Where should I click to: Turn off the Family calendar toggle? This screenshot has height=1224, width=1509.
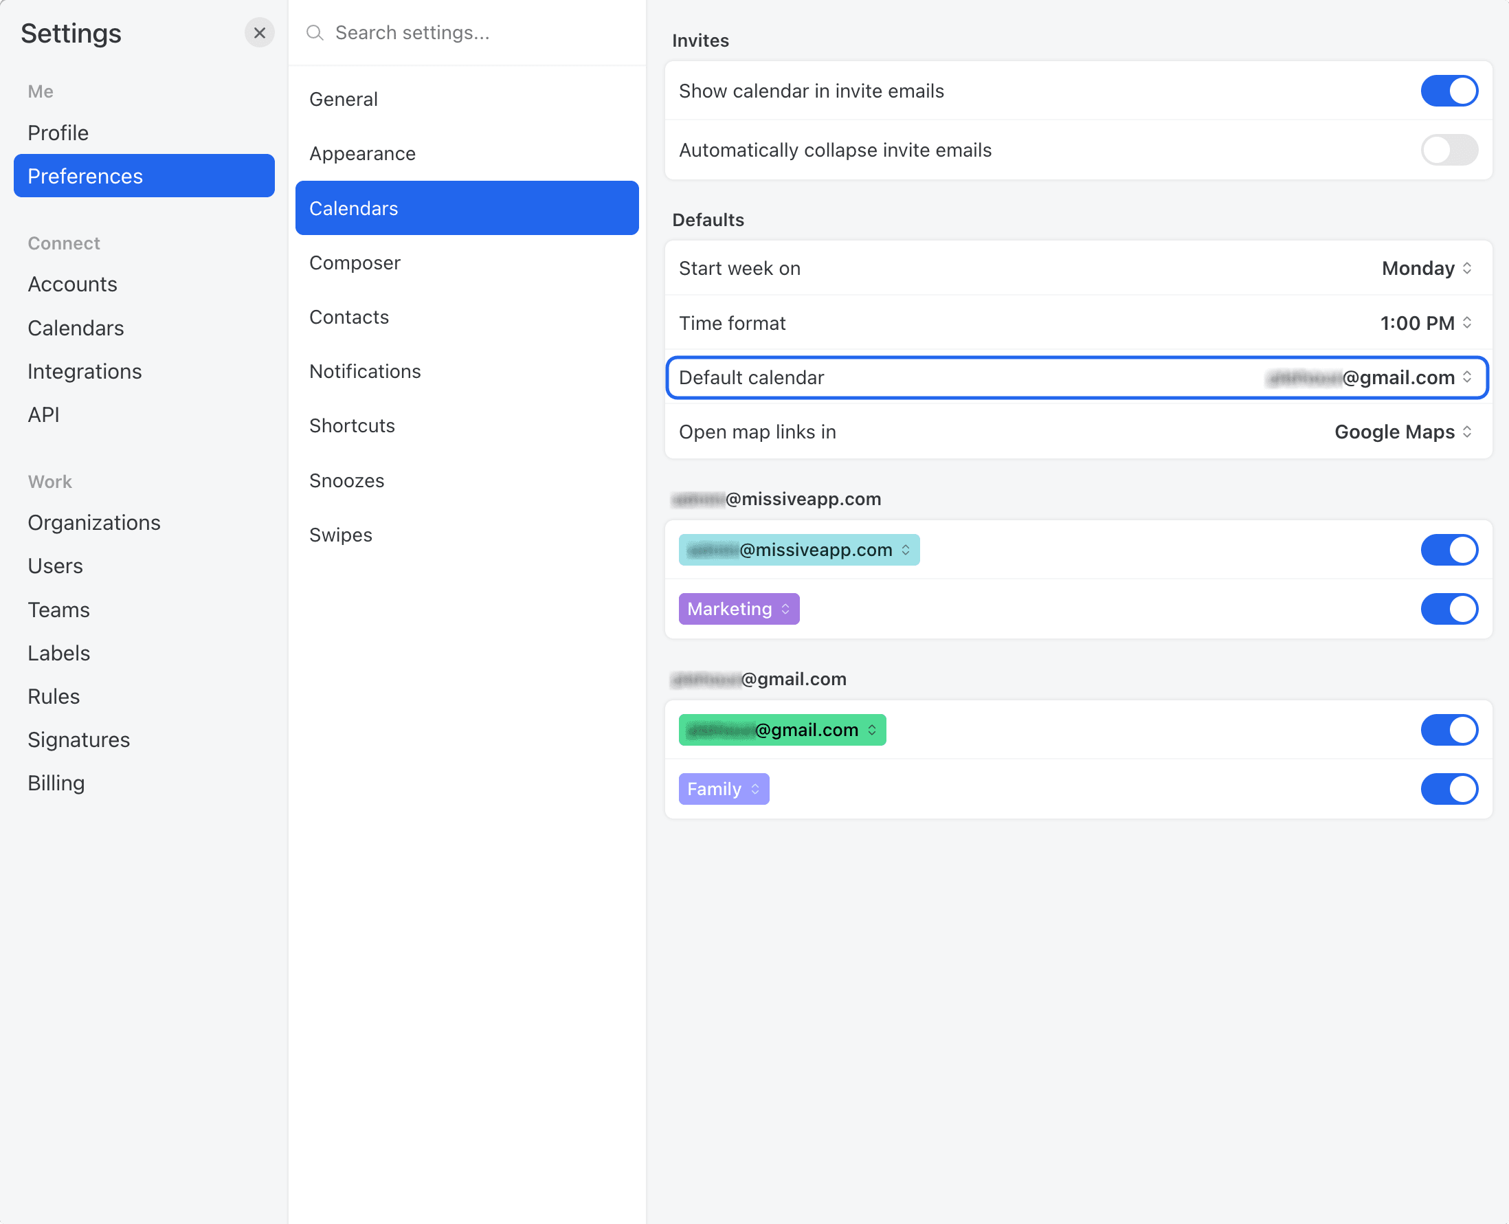(x=1449, y=789)
